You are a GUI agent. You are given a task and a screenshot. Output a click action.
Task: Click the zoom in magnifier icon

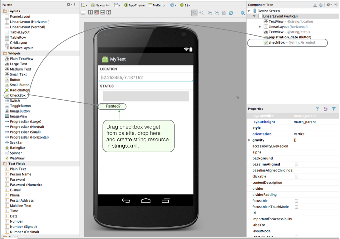point(210,13)
